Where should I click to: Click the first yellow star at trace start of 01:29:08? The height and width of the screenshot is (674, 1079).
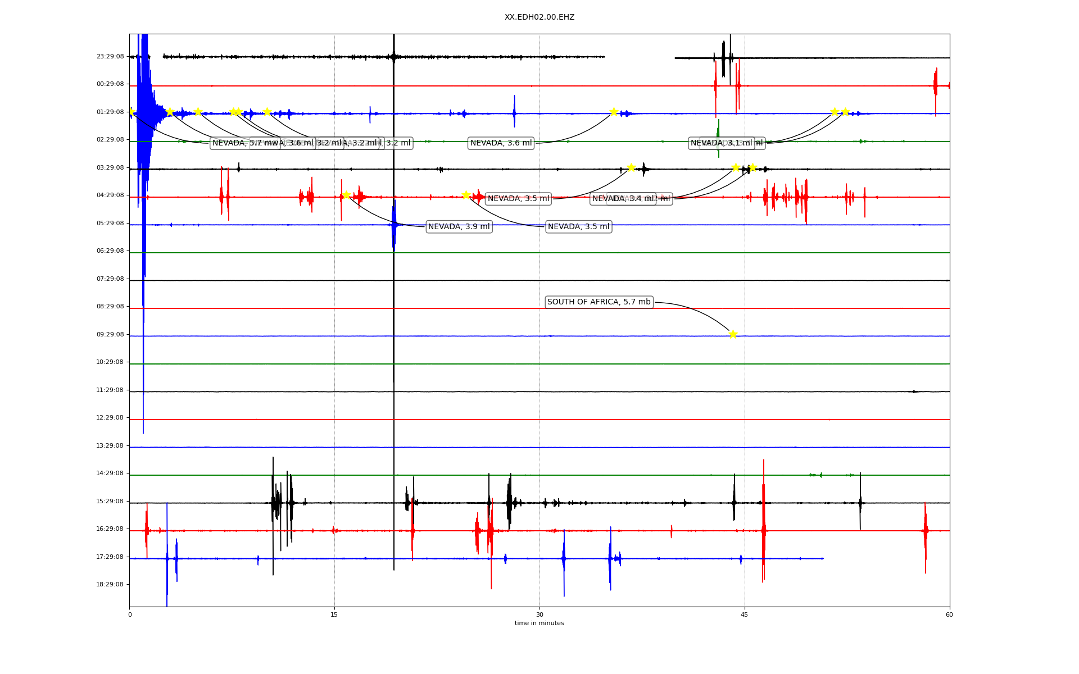point(131,112)
